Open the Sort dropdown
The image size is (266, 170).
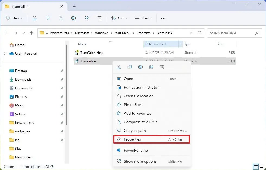click(x=119, y=18)
